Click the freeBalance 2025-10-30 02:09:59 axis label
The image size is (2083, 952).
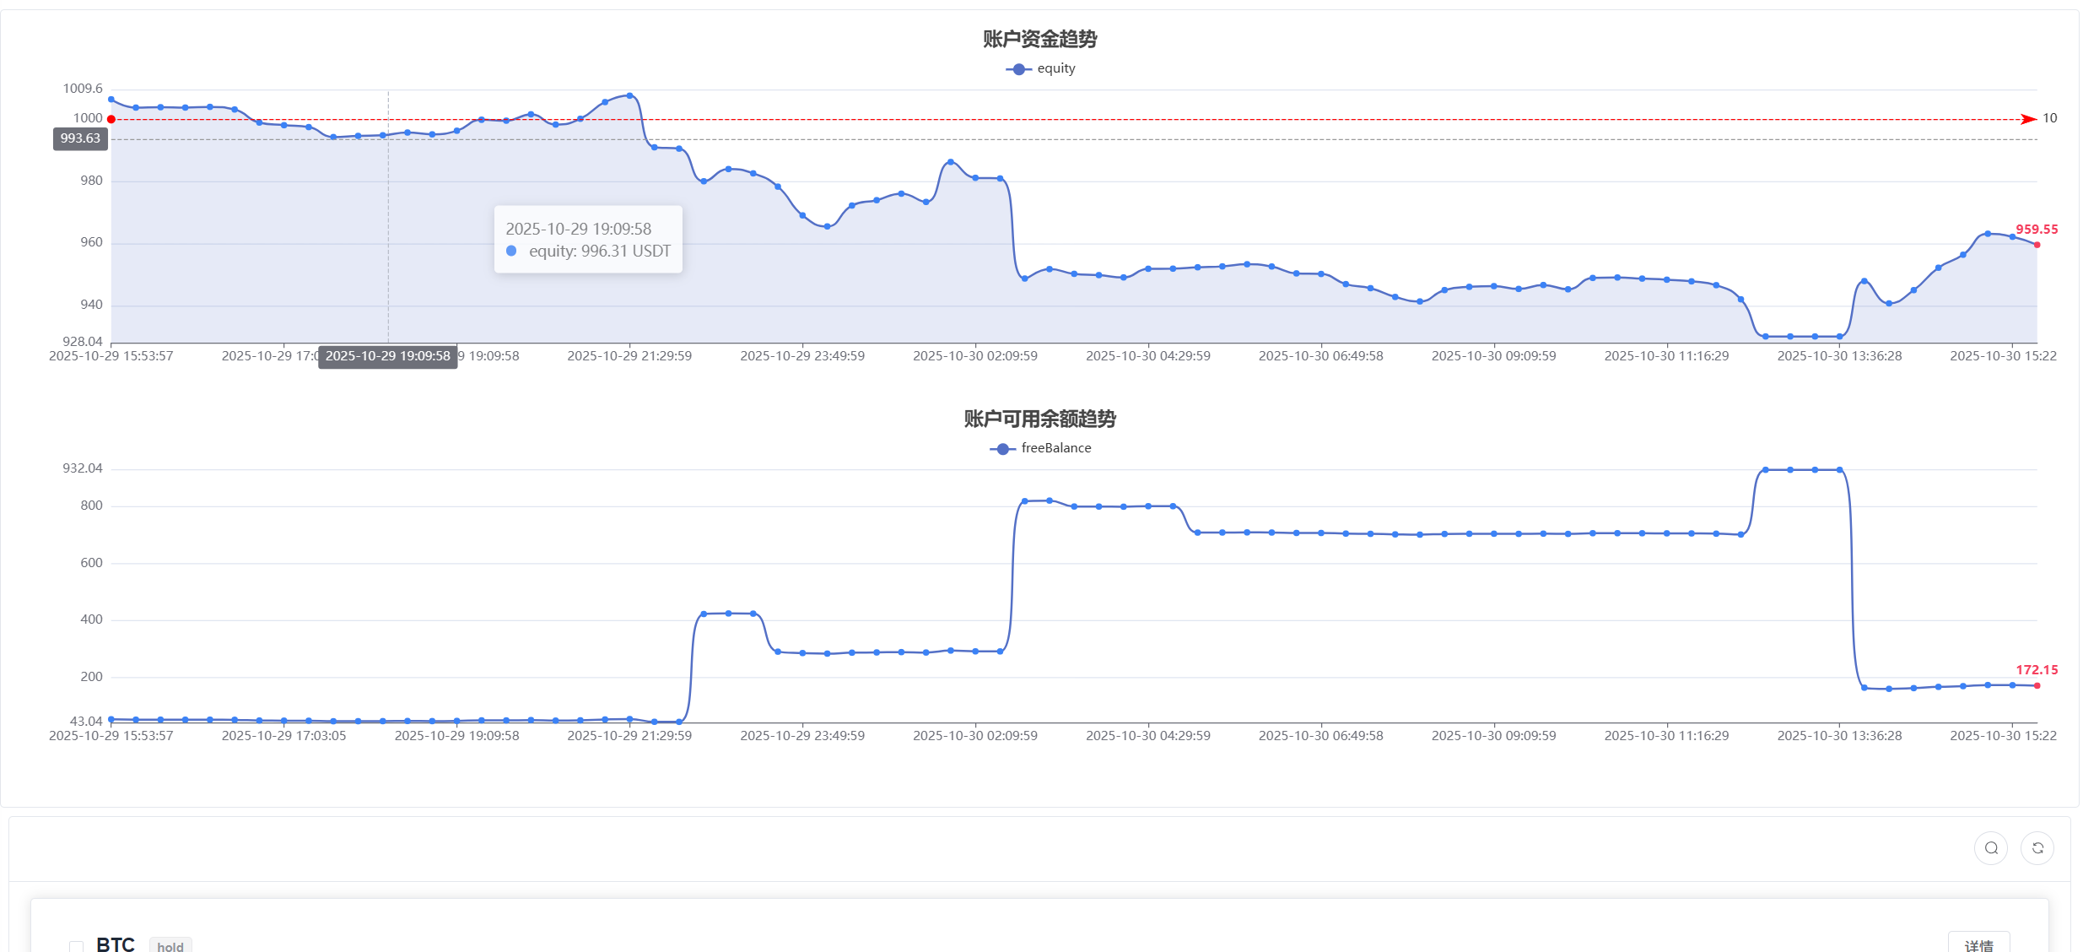tap(974, 736)
